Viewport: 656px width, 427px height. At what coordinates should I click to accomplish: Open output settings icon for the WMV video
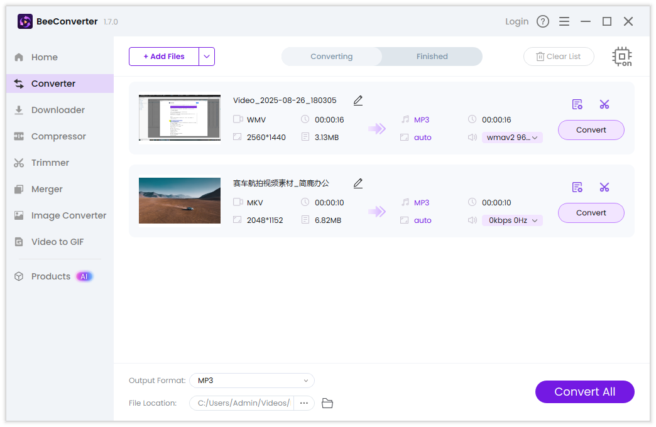tap(577, 104)
